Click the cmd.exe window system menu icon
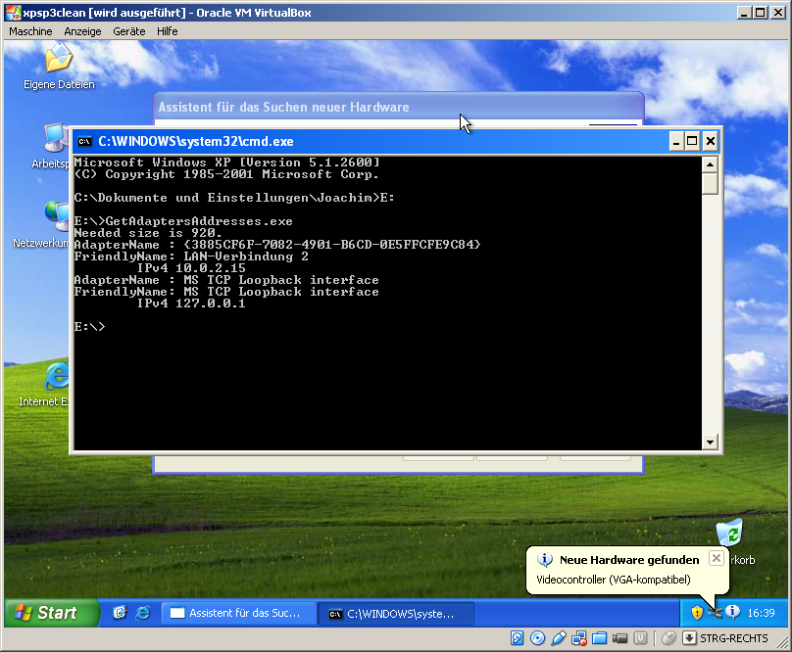 pos(84,141)
